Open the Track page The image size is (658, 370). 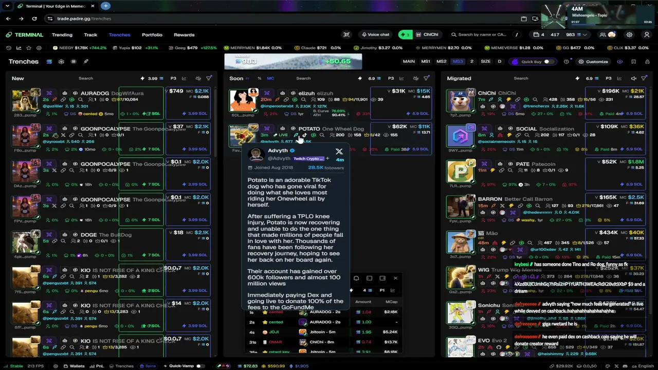point(90,35)
